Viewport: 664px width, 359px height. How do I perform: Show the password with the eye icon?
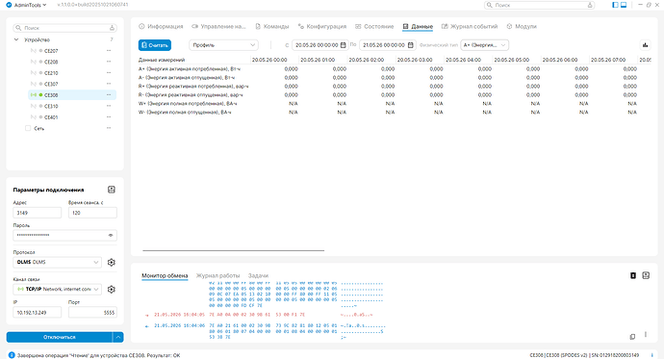point(111,235)
